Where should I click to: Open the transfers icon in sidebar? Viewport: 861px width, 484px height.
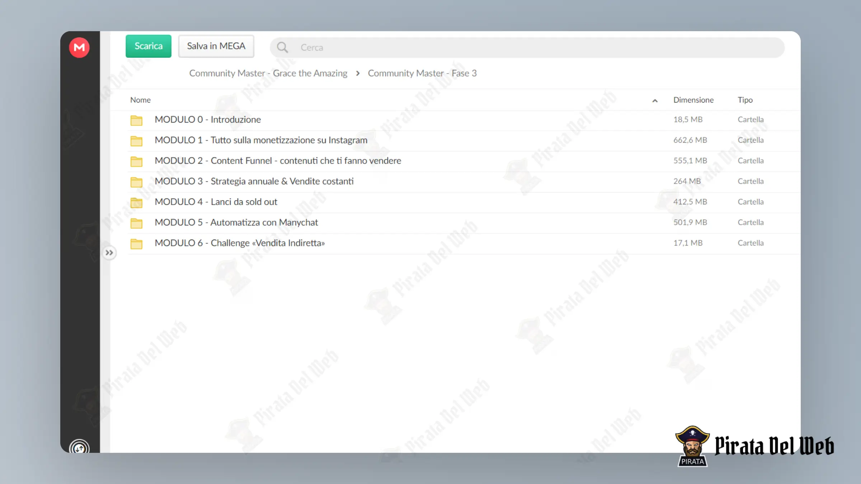(79, 447)
